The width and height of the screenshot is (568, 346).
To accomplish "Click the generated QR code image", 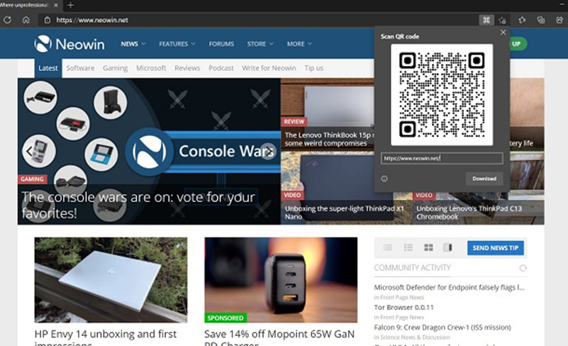I will click(442, 94).
